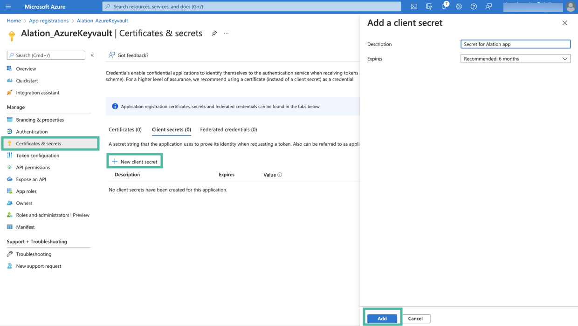Click the Value column header
Screen dimensions: 578x326
[269, 175]
